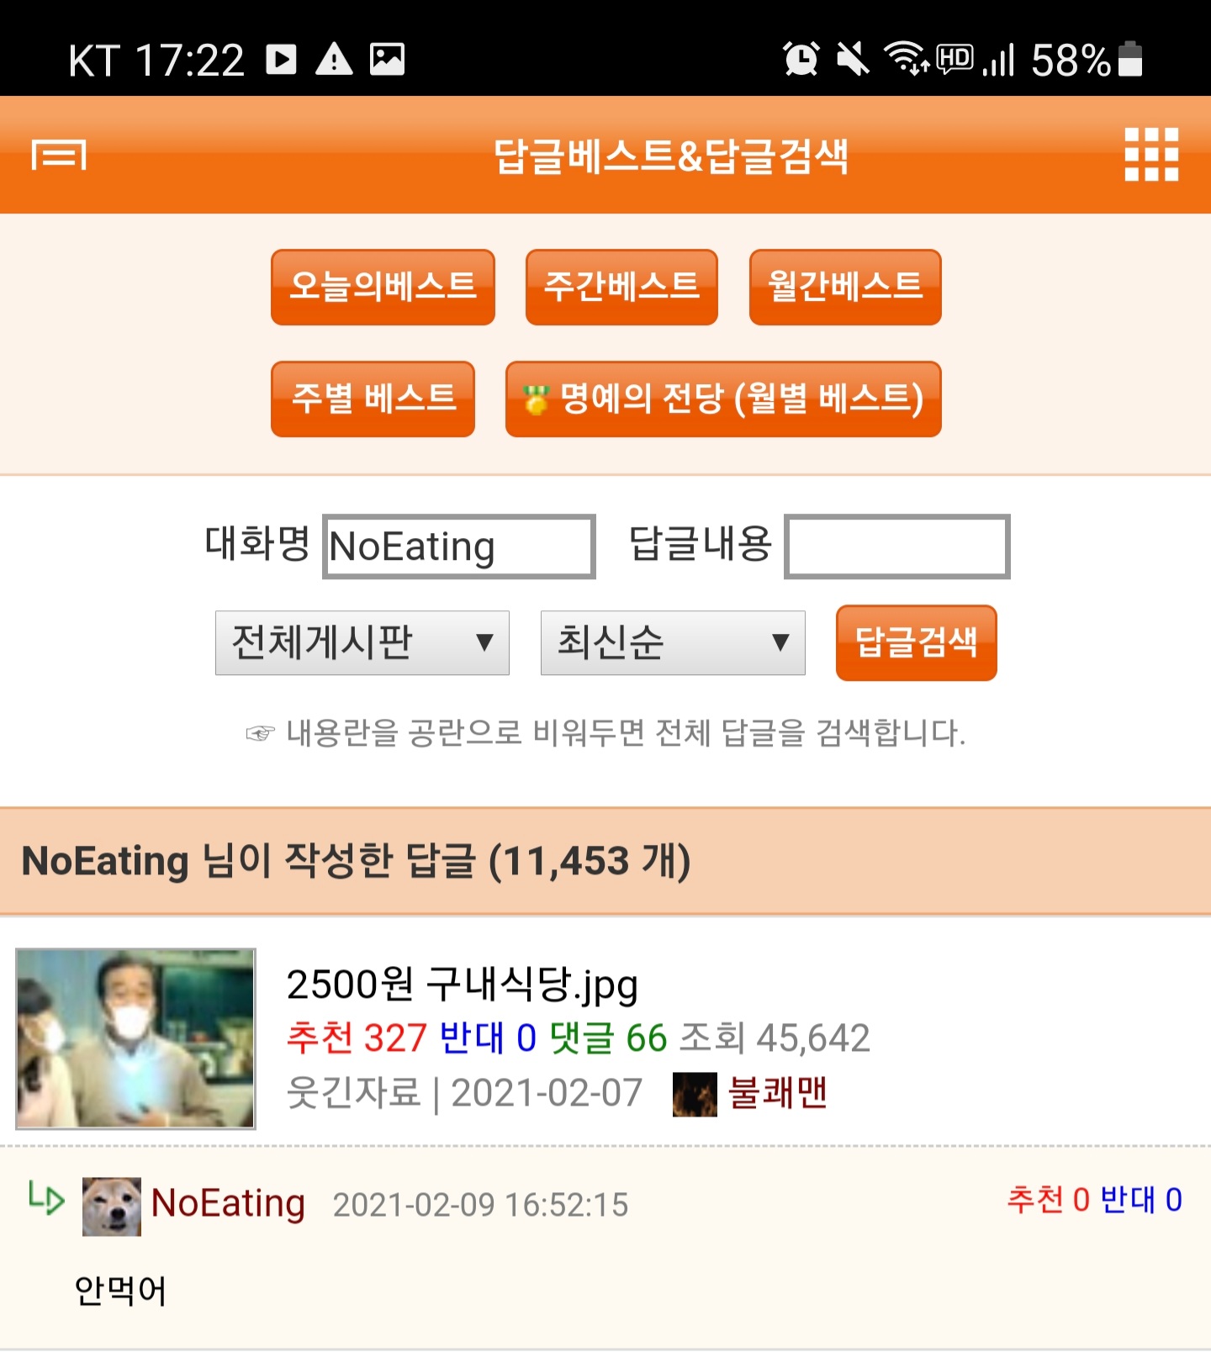Open the hamburger side menu icon

coord(59,155)
